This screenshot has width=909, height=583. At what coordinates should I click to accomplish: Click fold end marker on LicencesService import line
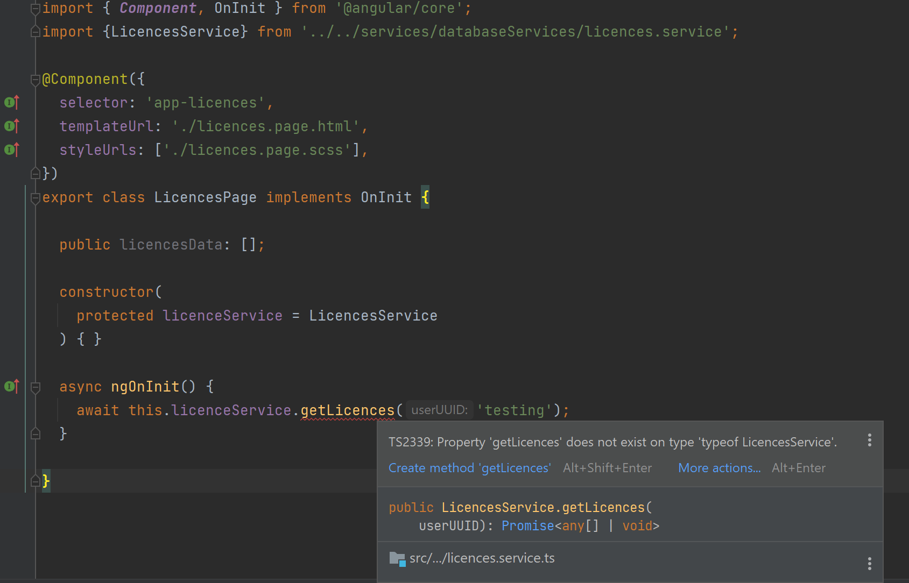[x=36, y=32]
